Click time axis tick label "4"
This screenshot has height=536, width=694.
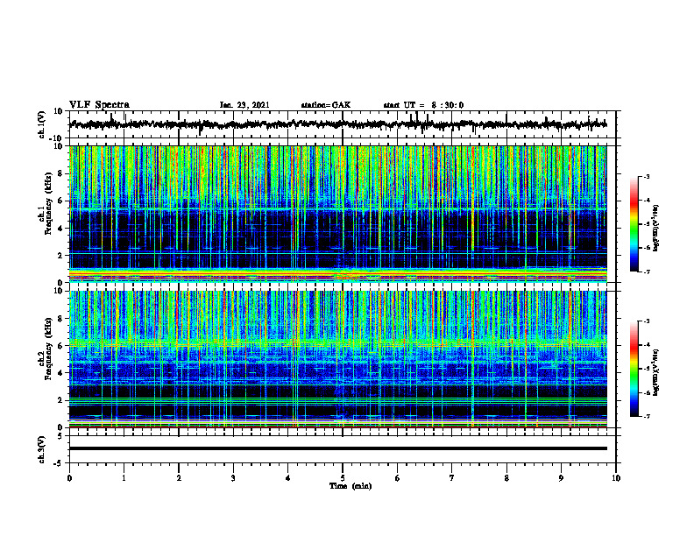pos(288,478)
